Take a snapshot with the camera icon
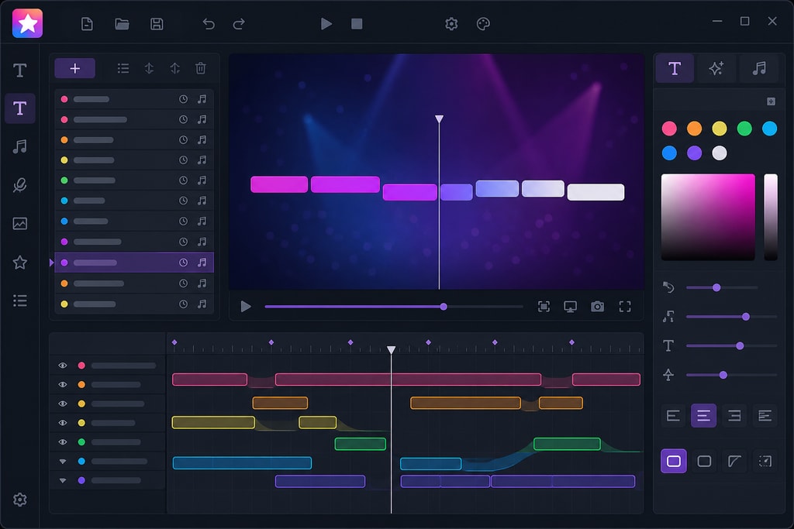794x529 pixels. point(598,307)
